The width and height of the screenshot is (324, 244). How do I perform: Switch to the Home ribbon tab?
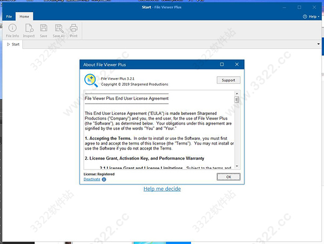point(24,17)
